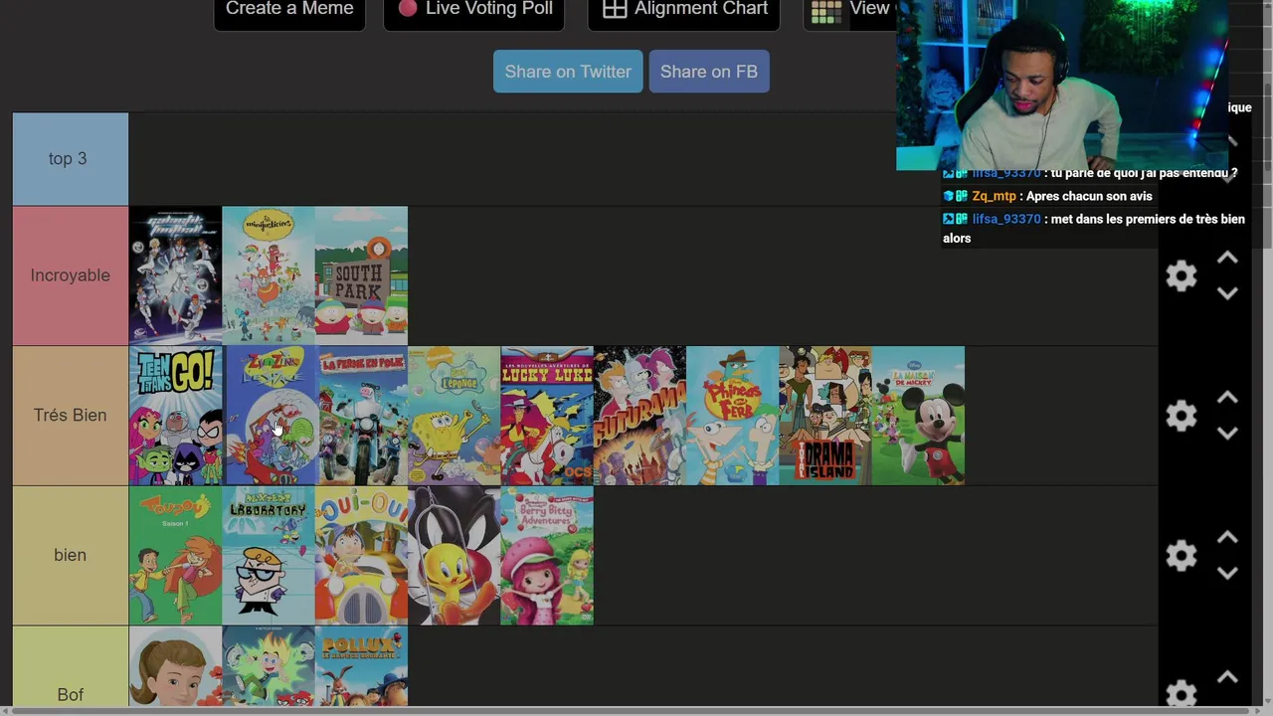1273x716 pixels.
Task: Move Incroyable row down with chevron
Action: click(x=1227, y=293)
